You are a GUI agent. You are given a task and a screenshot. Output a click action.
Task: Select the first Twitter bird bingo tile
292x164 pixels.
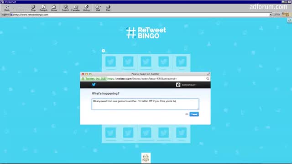tap(110, 61)
